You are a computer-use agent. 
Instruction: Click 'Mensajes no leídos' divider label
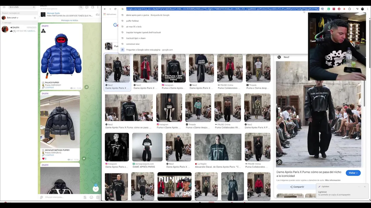click(70, 20)
